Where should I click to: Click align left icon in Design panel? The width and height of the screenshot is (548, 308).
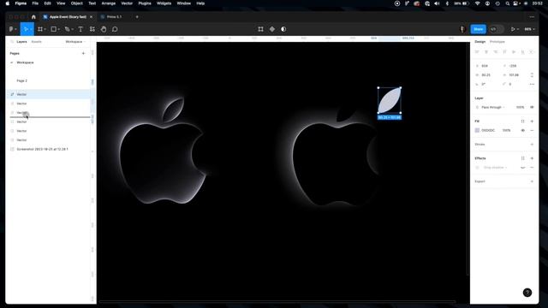point(477,52)
